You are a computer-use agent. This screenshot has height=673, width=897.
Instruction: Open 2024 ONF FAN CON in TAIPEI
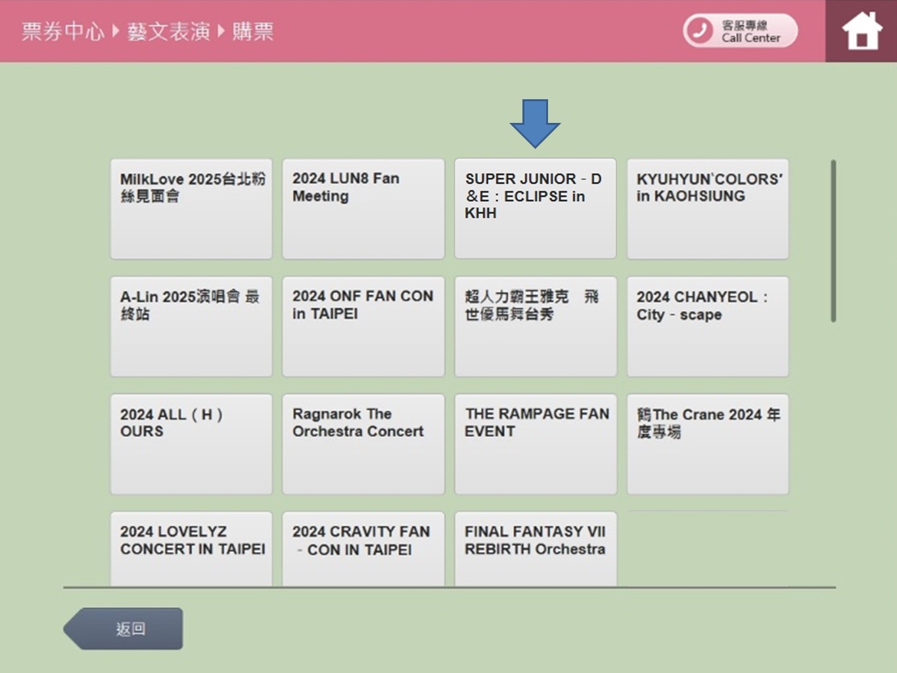click(x=363, y=327)
